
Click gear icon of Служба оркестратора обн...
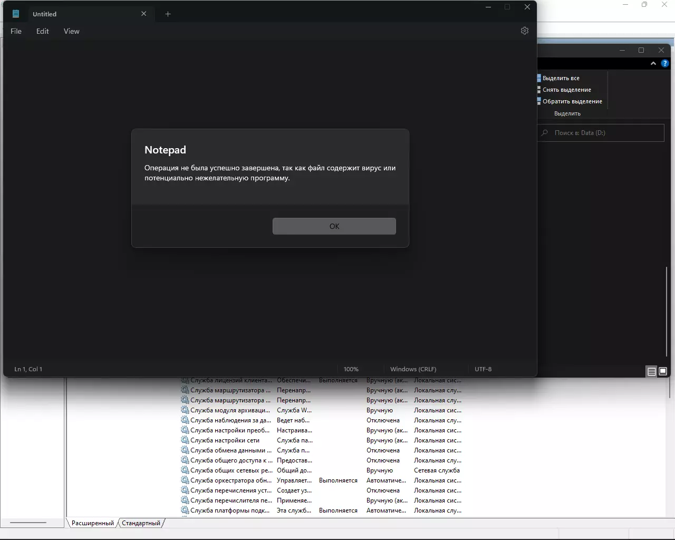click(x=185, y=480)
